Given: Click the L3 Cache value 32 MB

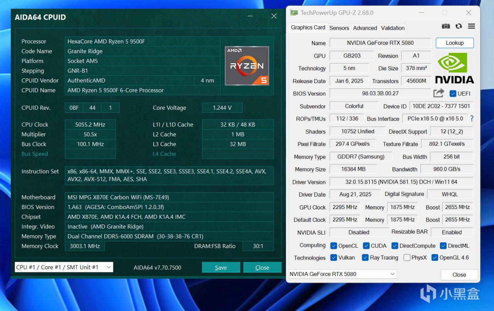Looking at the screenshot, I should tap(238, 144).
